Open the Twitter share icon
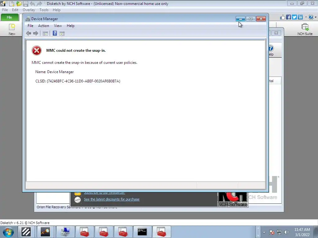The height and width of the screenshot is (238, 318). point(294,17)
